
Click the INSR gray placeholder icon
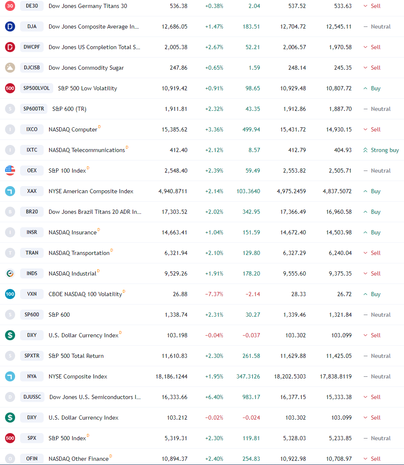point(10,232)
